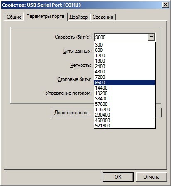
Task: Select 1200 bits per second
Action: click(125, 56)
